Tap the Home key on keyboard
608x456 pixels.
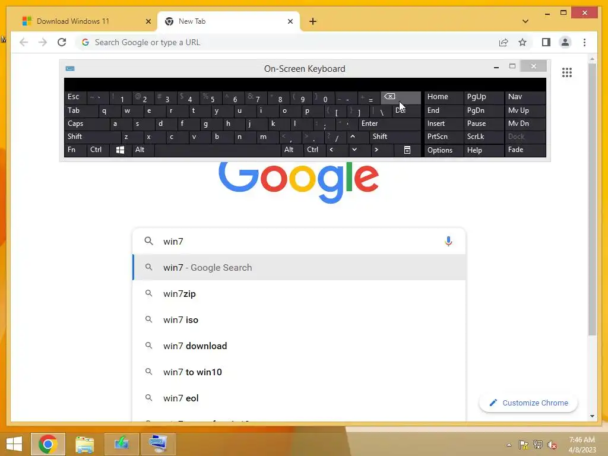click(444, 97)
